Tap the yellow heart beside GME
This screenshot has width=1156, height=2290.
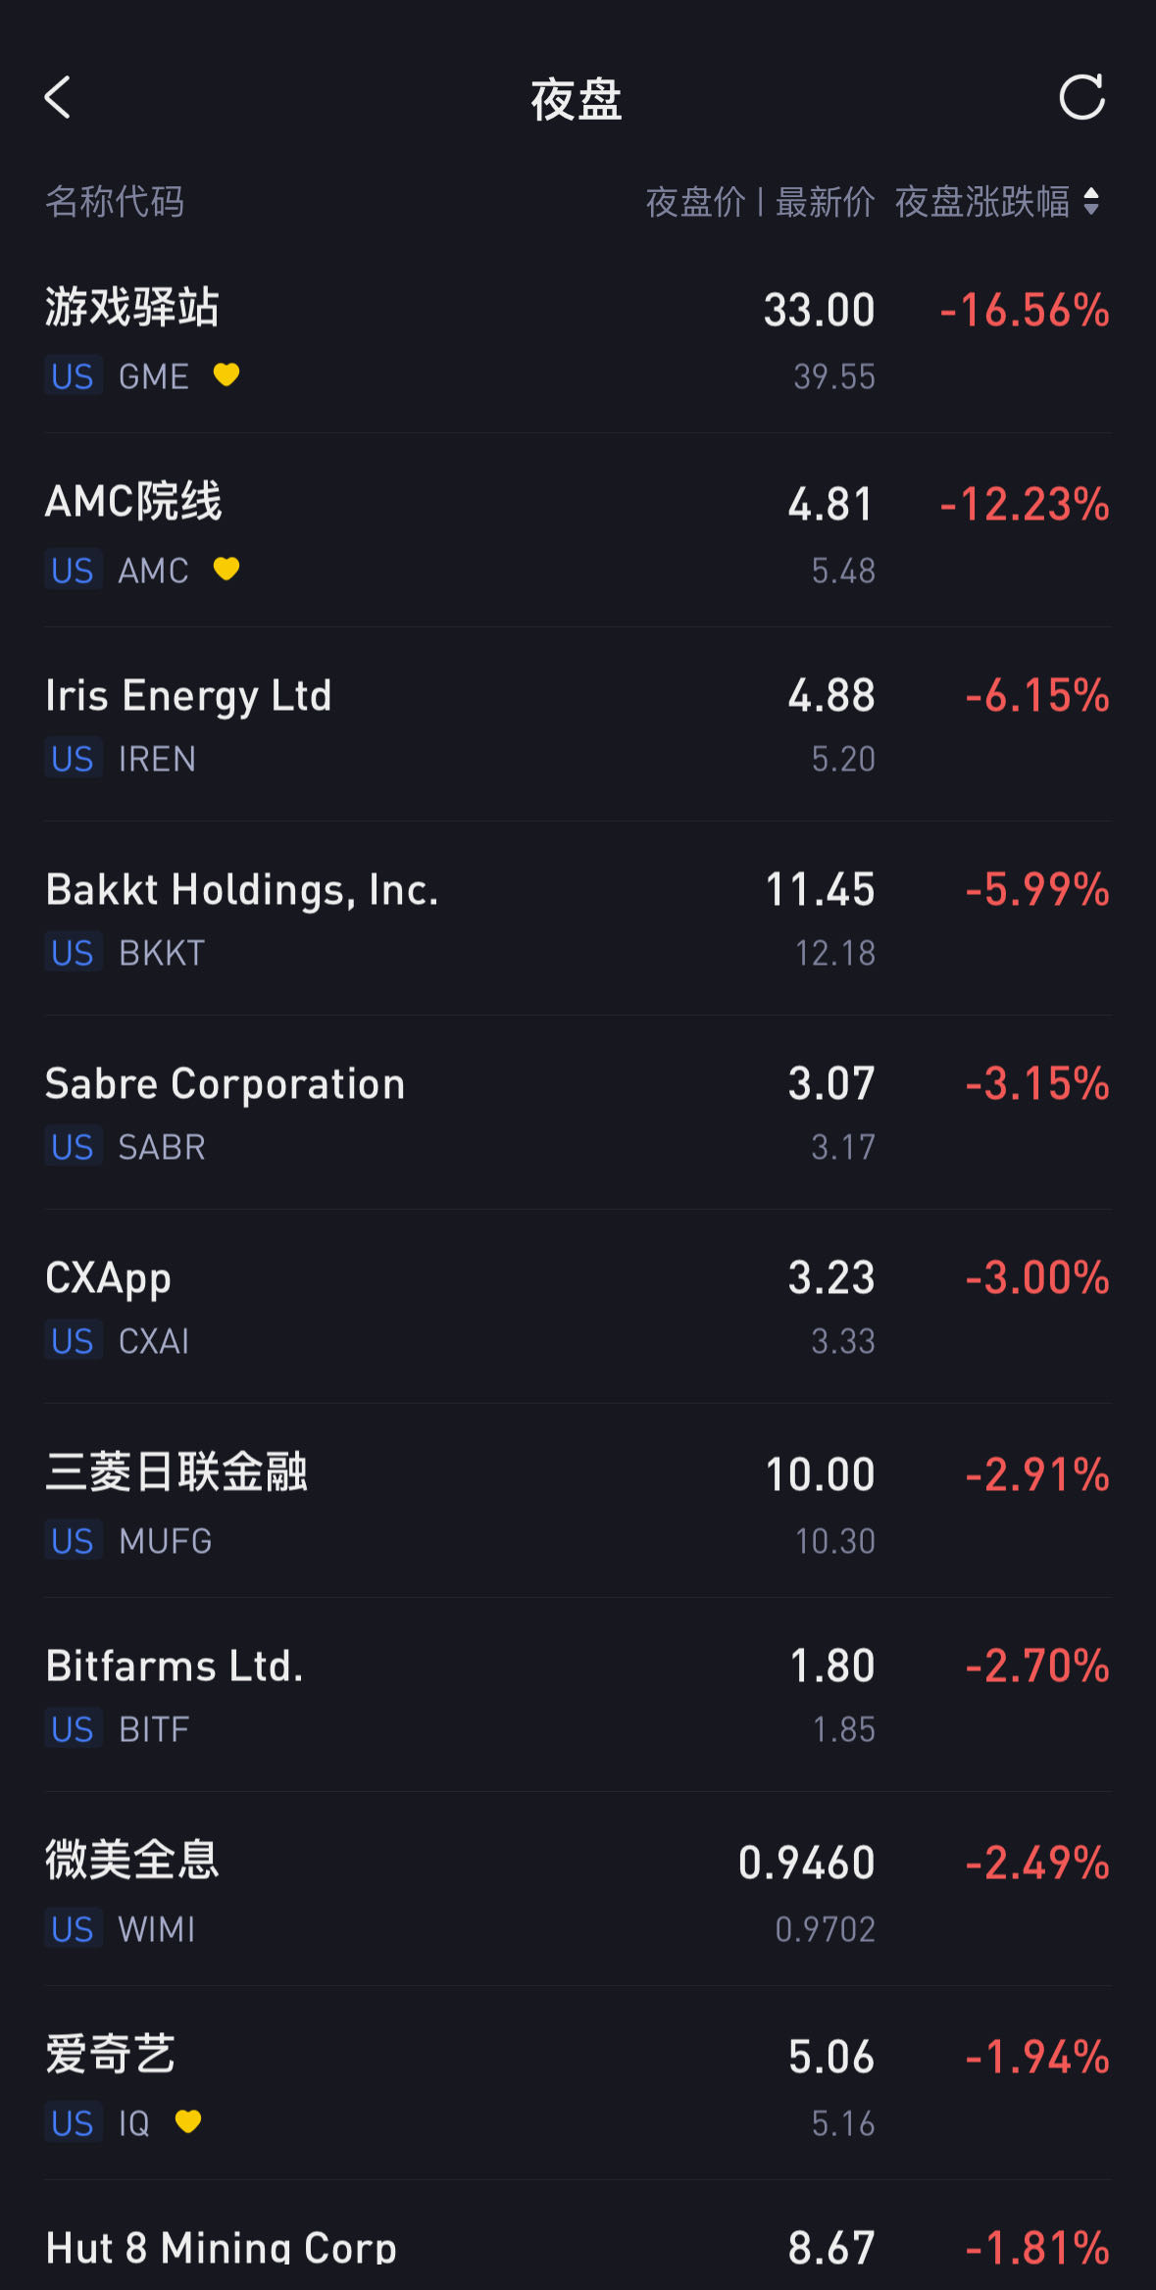point(226,375)
